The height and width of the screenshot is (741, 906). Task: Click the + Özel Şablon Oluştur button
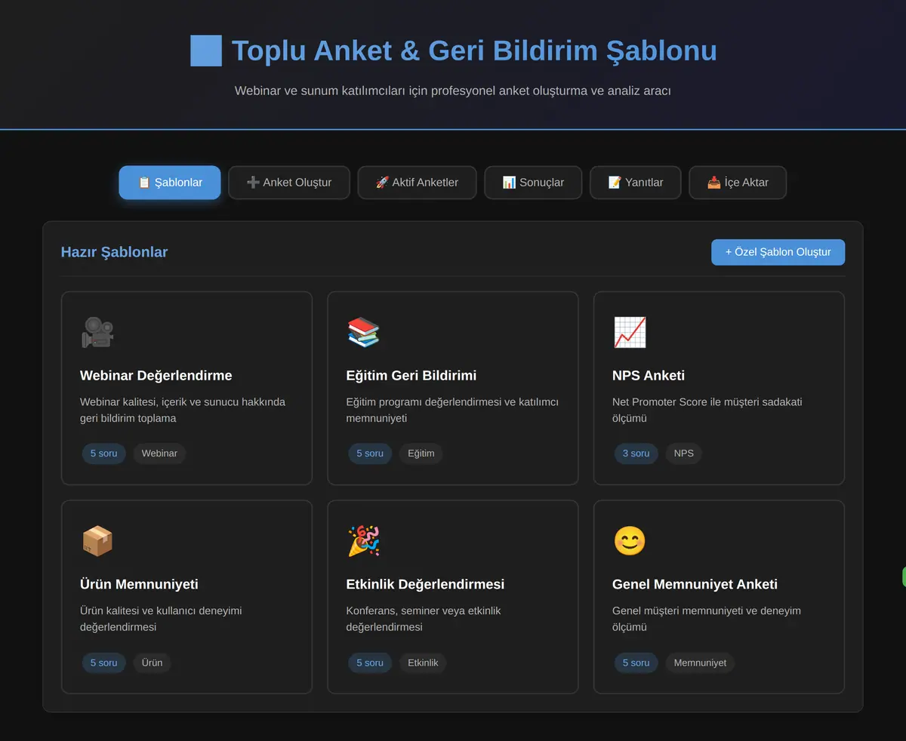[778, 252]
